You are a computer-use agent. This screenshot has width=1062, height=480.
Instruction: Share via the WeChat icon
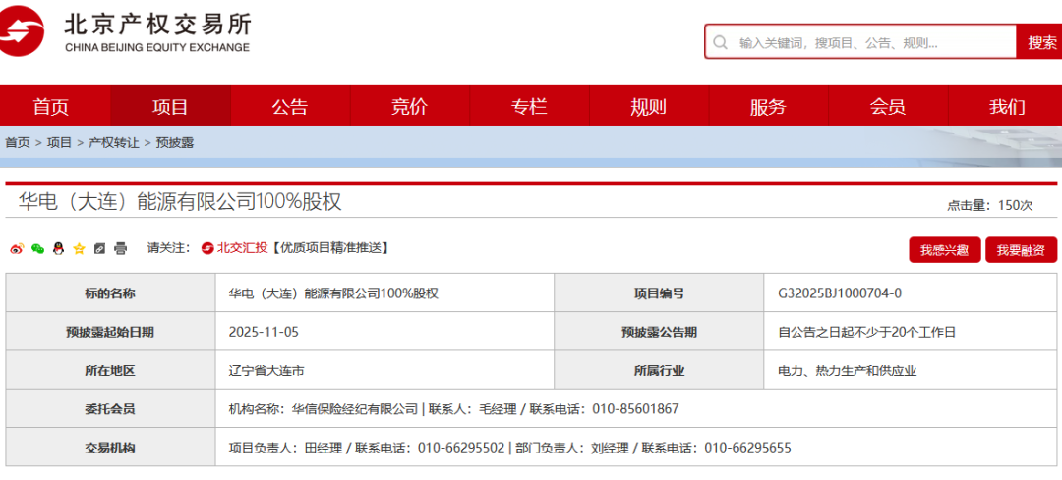click(37, 248)
